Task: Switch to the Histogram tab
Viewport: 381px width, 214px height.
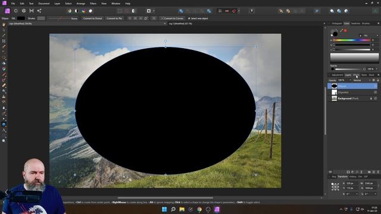Action: click(x=337, y=24)
